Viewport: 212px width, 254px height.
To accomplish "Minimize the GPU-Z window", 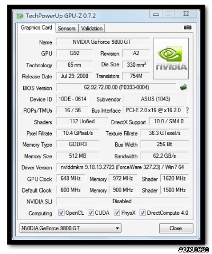I will [x=156, y=14].
